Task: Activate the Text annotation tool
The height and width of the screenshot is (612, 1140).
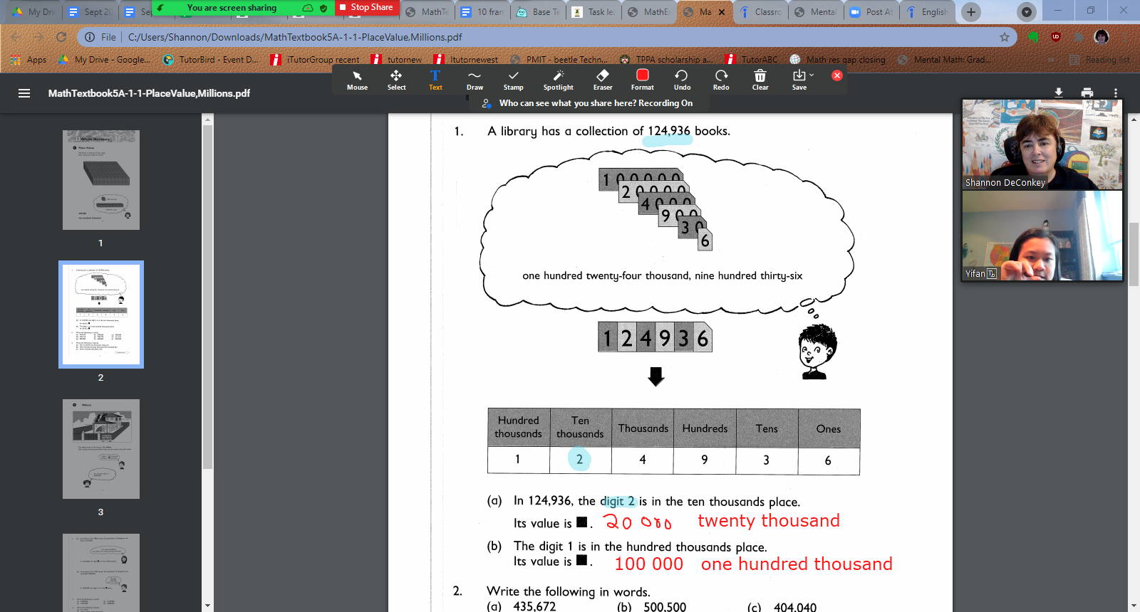Action: (435, 80)
